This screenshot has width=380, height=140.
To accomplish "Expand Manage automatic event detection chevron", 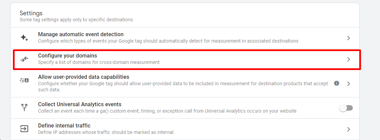I will (x=348, y=38).
